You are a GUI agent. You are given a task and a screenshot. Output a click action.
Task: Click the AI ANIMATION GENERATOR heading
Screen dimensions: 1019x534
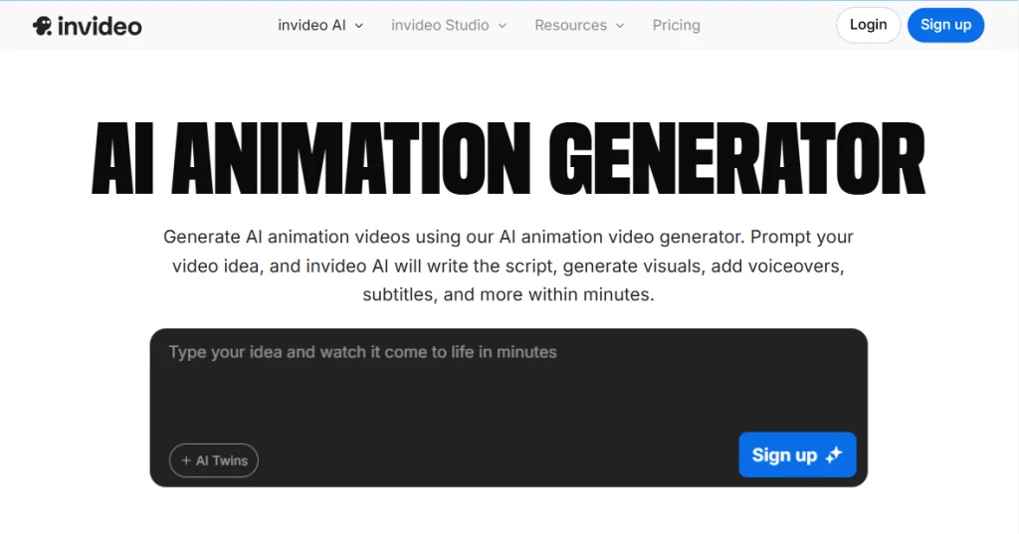tap(509, 158)
